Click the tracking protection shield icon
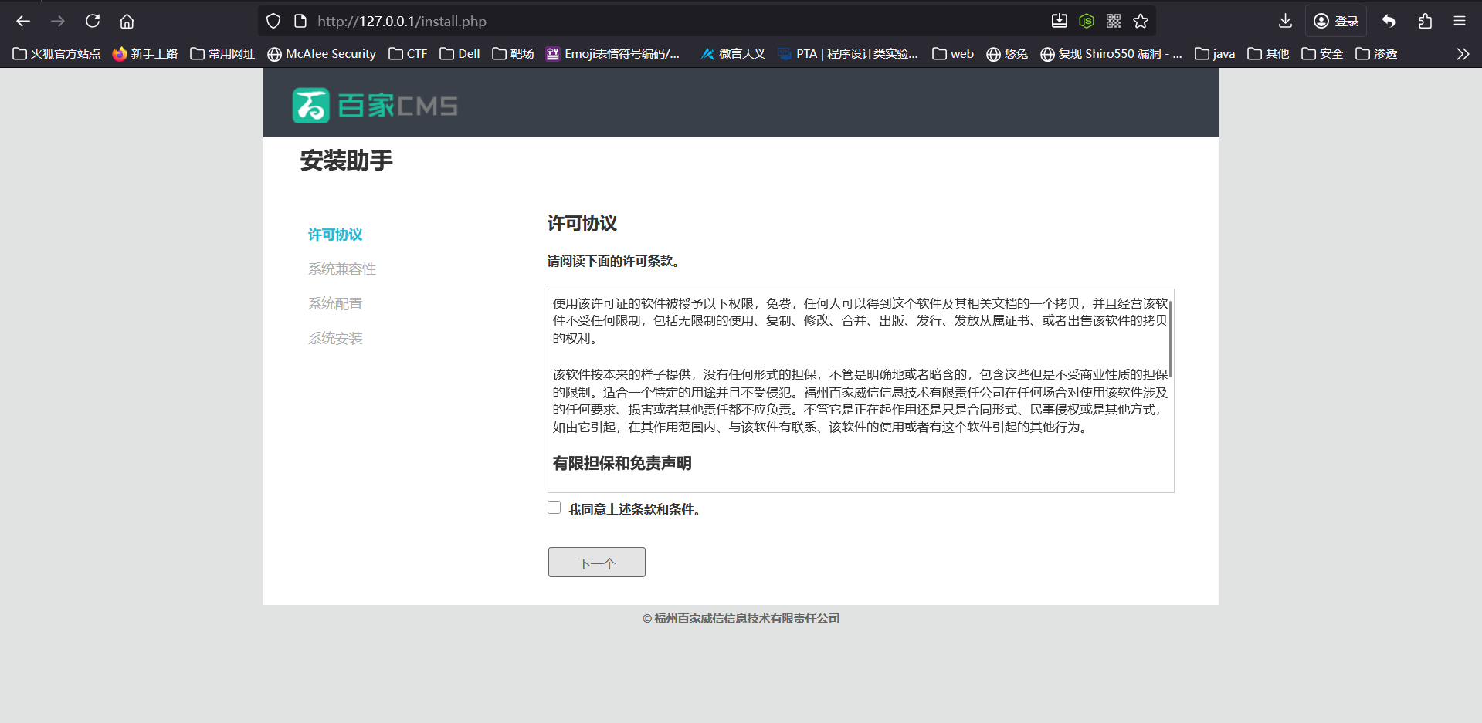 [273, 21]
